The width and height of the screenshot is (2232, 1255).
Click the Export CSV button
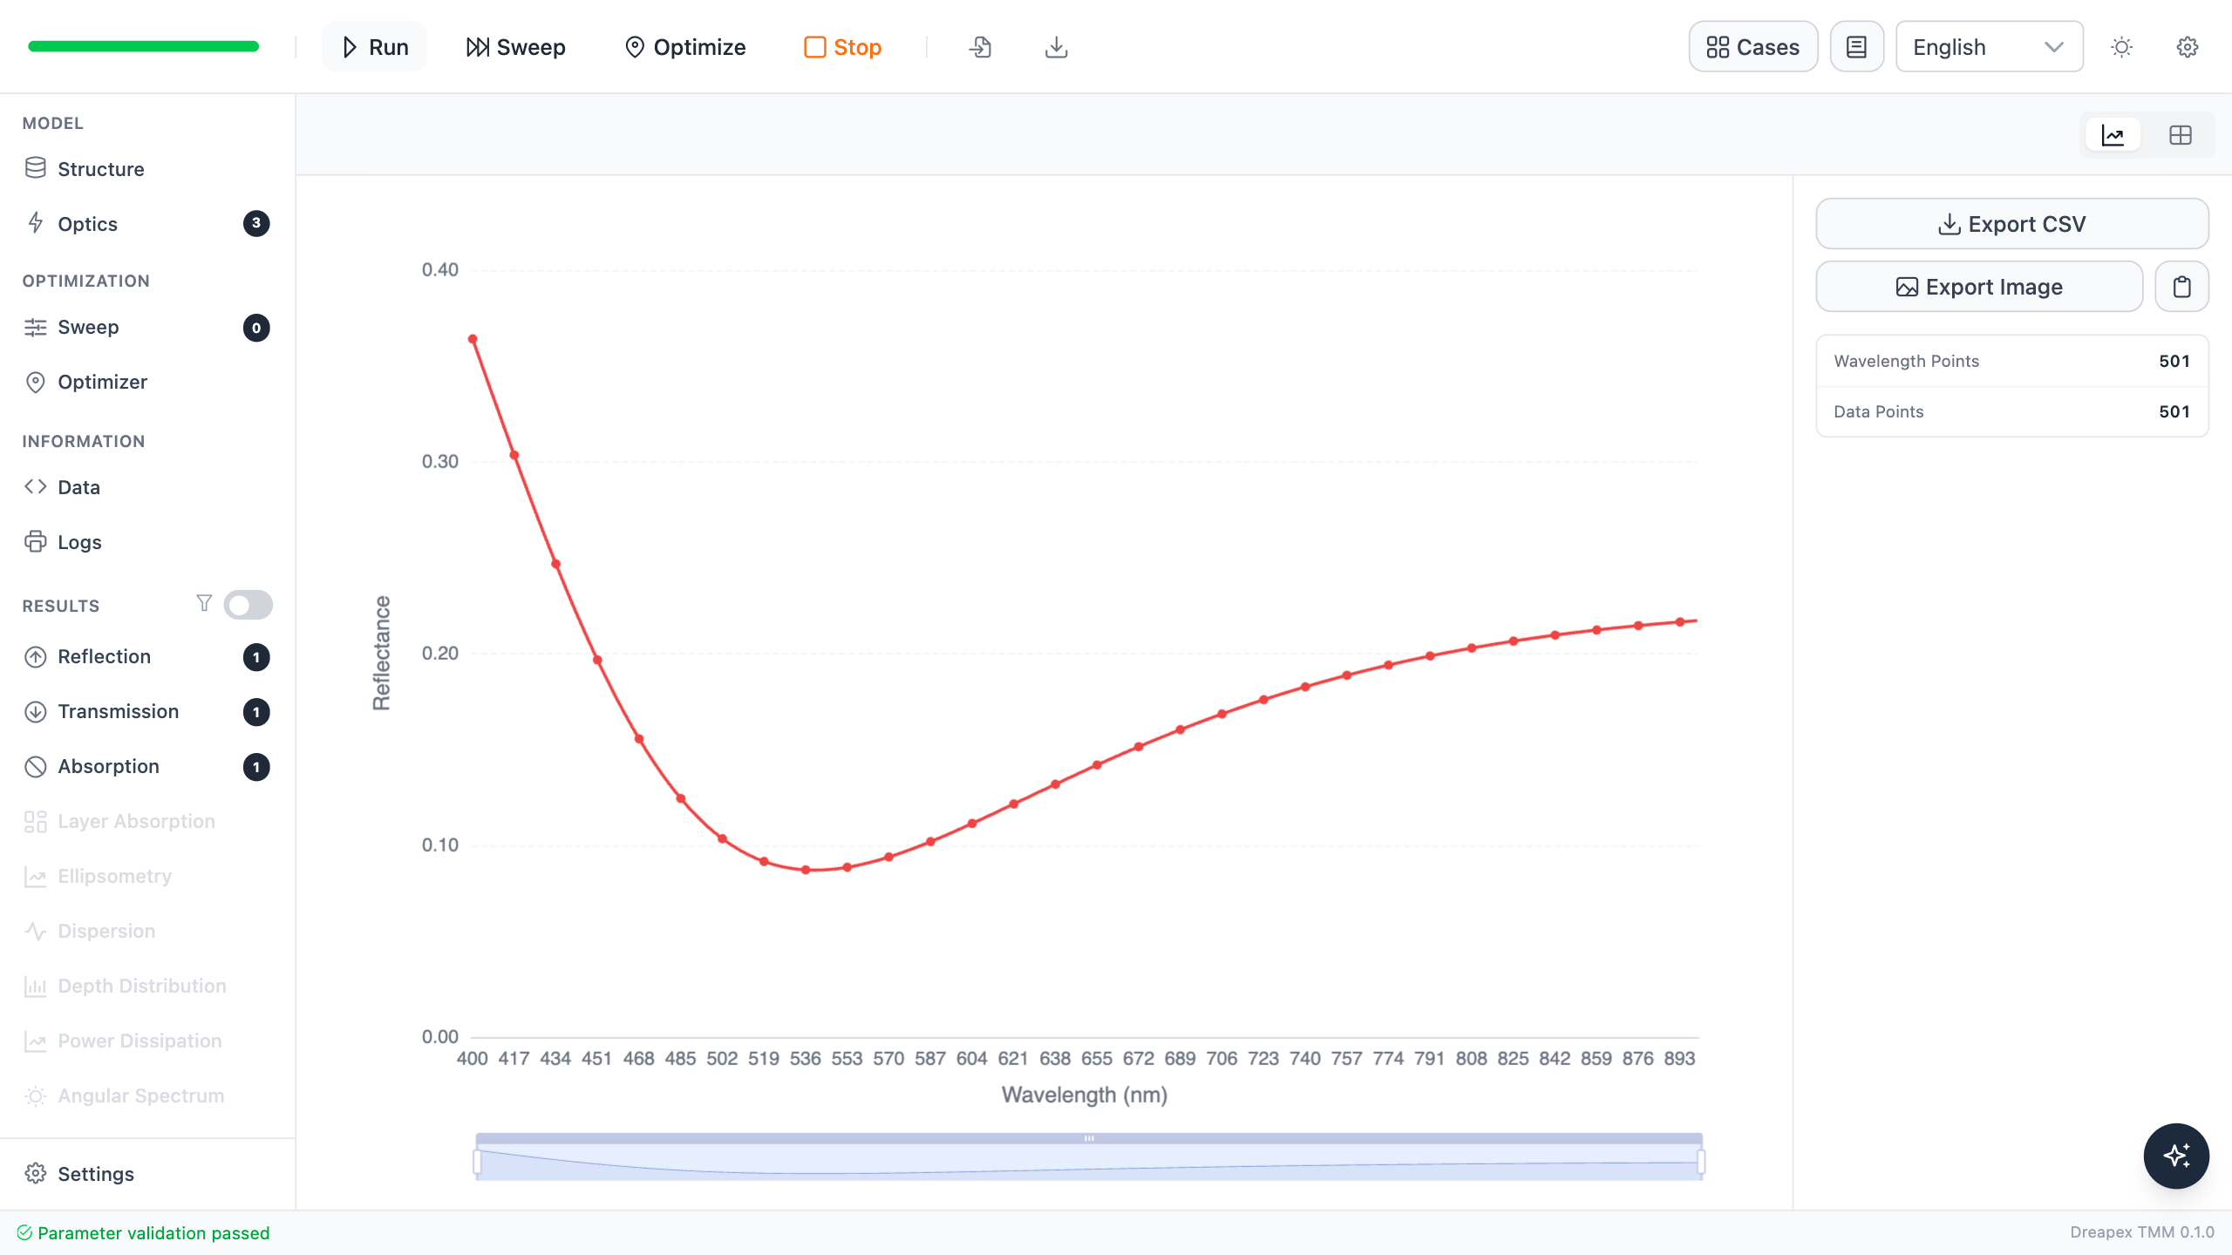point(2011,224)
